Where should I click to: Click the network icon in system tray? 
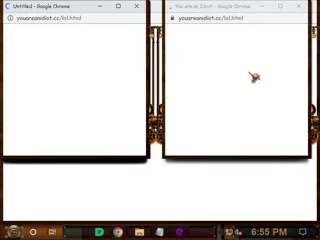[x=229, y=232]
